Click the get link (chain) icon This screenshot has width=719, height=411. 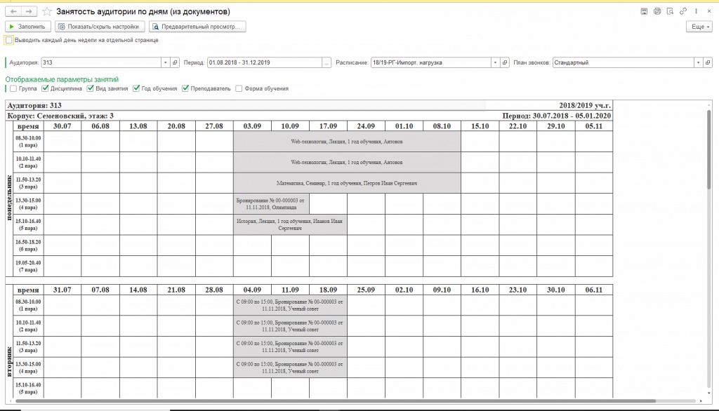click(682, 12)
